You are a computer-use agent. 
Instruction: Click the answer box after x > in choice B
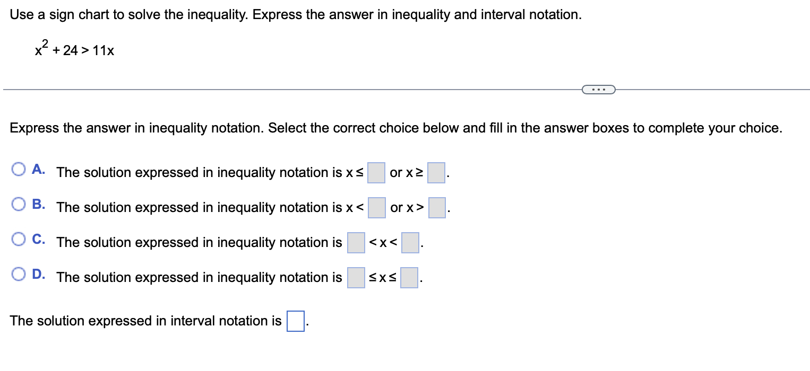click(x=437, y=208)
